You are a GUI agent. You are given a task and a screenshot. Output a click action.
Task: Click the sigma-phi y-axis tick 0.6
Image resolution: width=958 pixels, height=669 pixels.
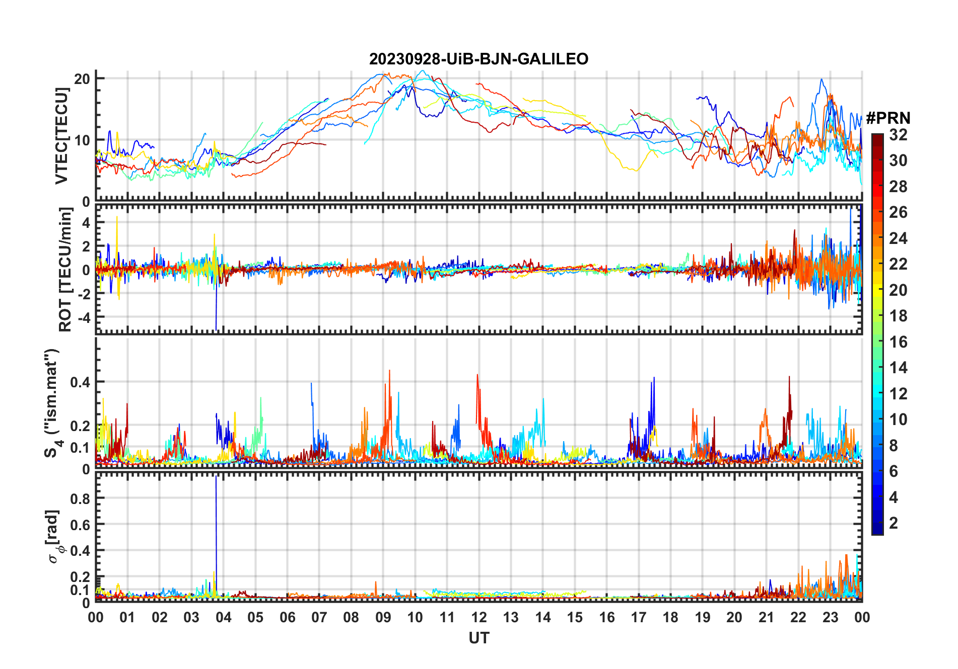pos(81,525)
